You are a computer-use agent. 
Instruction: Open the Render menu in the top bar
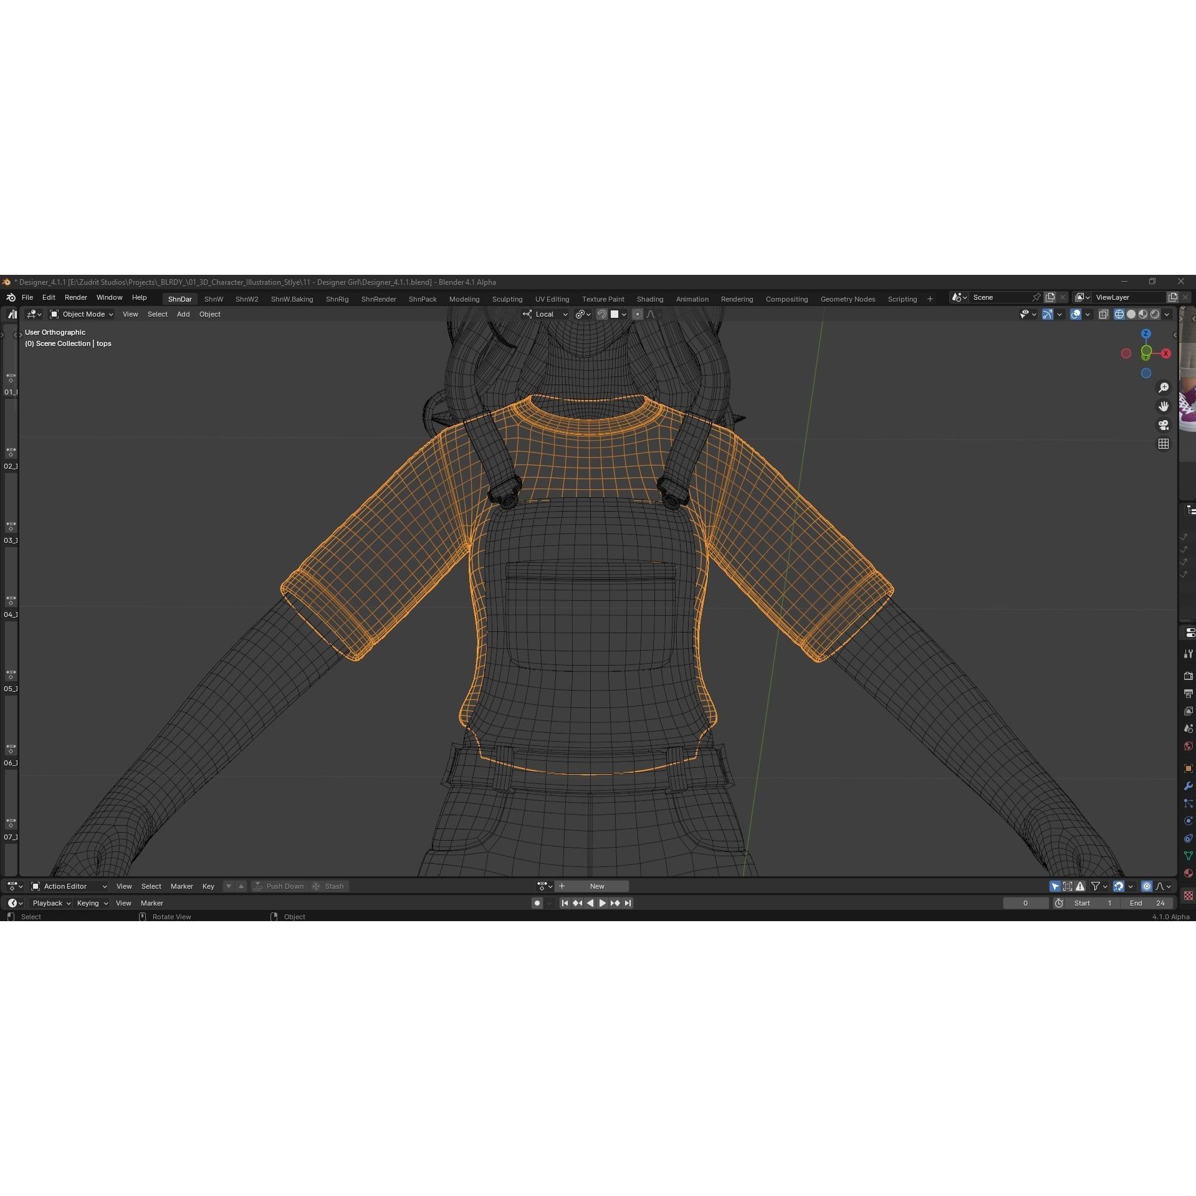(76, 297)
